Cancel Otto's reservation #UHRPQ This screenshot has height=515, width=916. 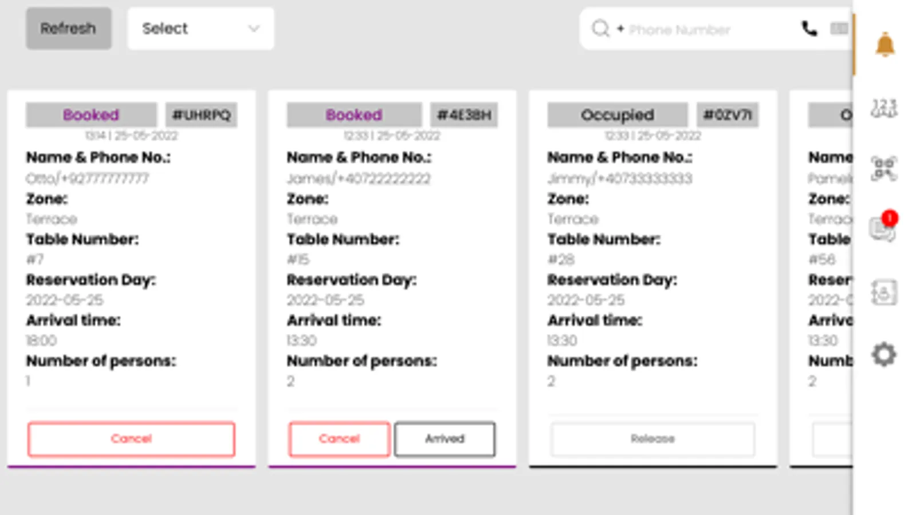pos(131,439)
